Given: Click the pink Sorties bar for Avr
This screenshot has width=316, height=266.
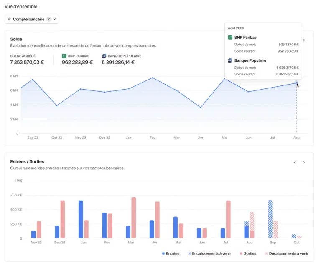Looking at the screenshot, I should 158,220.
